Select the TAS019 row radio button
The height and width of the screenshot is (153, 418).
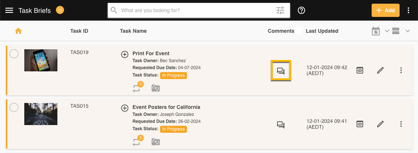14,54
